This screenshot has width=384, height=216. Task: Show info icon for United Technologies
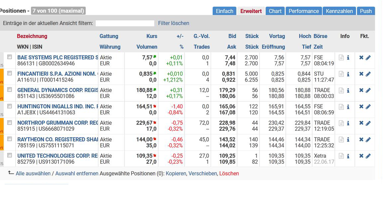(348, 156)
